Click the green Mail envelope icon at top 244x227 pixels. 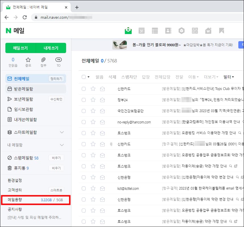pos(128,31)
